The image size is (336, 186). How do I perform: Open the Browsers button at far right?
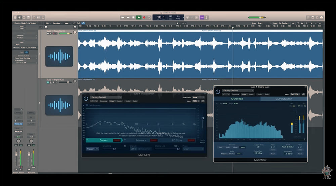pyautogui.click(x=322, y=17)
